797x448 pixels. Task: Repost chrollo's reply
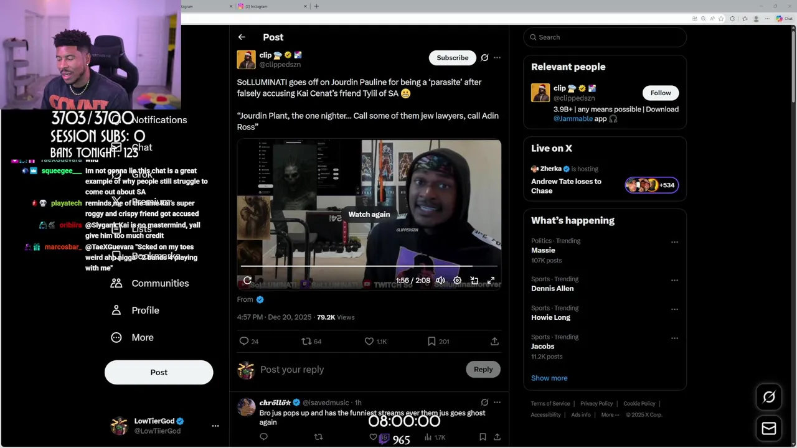(x=318, y=437)
